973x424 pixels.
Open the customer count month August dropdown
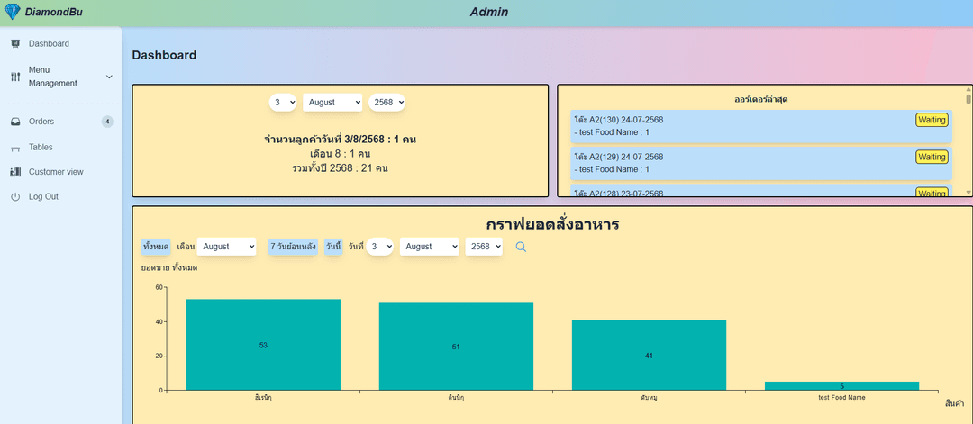pyautogui.click(x=332, y=103)
